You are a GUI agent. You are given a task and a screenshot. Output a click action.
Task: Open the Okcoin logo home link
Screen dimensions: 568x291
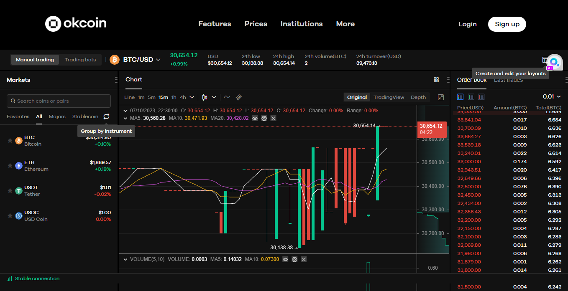coord(76,24)
